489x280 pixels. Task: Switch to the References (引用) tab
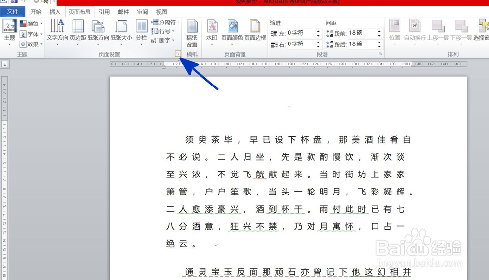pos(104,12)
